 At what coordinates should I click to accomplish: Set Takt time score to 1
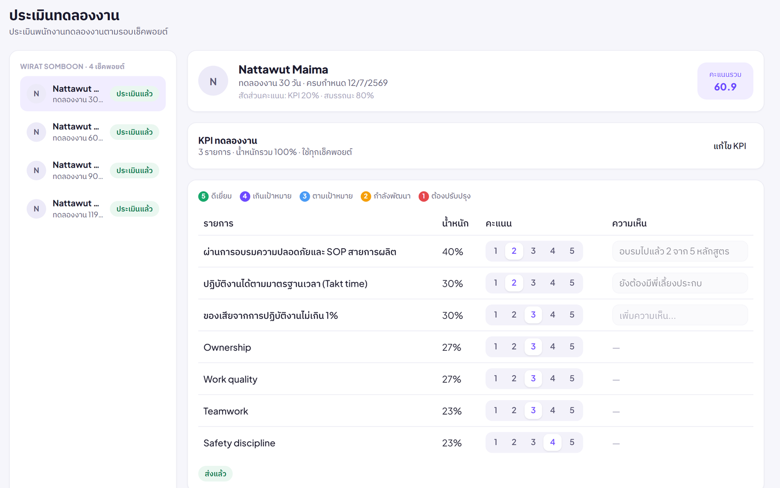tap(496, 283)
